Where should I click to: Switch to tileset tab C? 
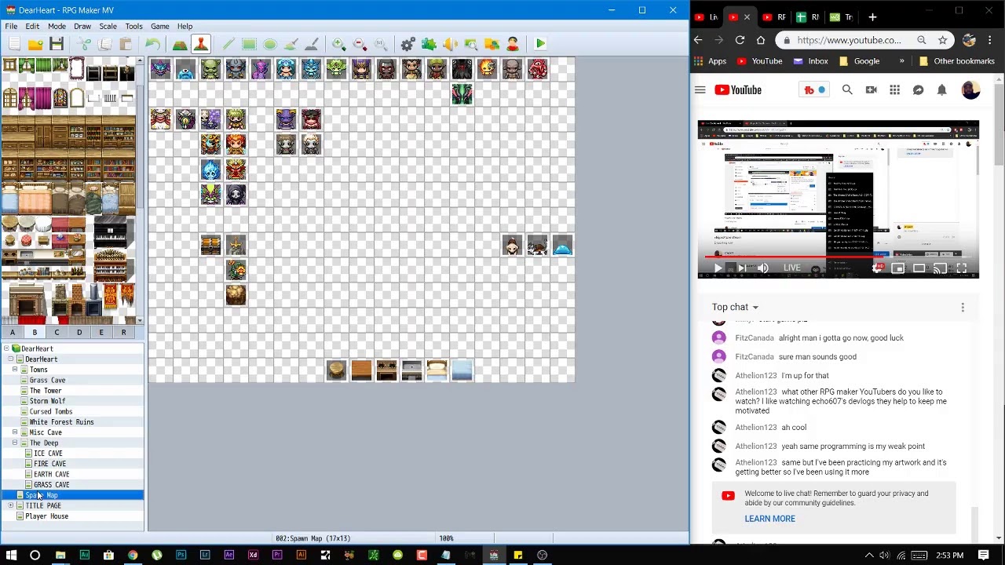pyautogui.click(x=57, y=333)
